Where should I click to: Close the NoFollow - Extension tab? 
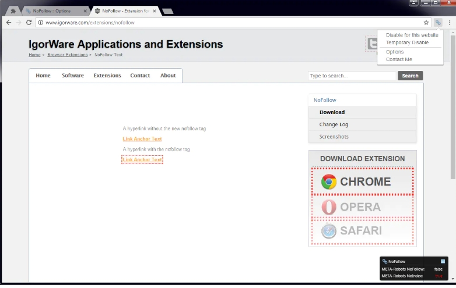point(155,11)
